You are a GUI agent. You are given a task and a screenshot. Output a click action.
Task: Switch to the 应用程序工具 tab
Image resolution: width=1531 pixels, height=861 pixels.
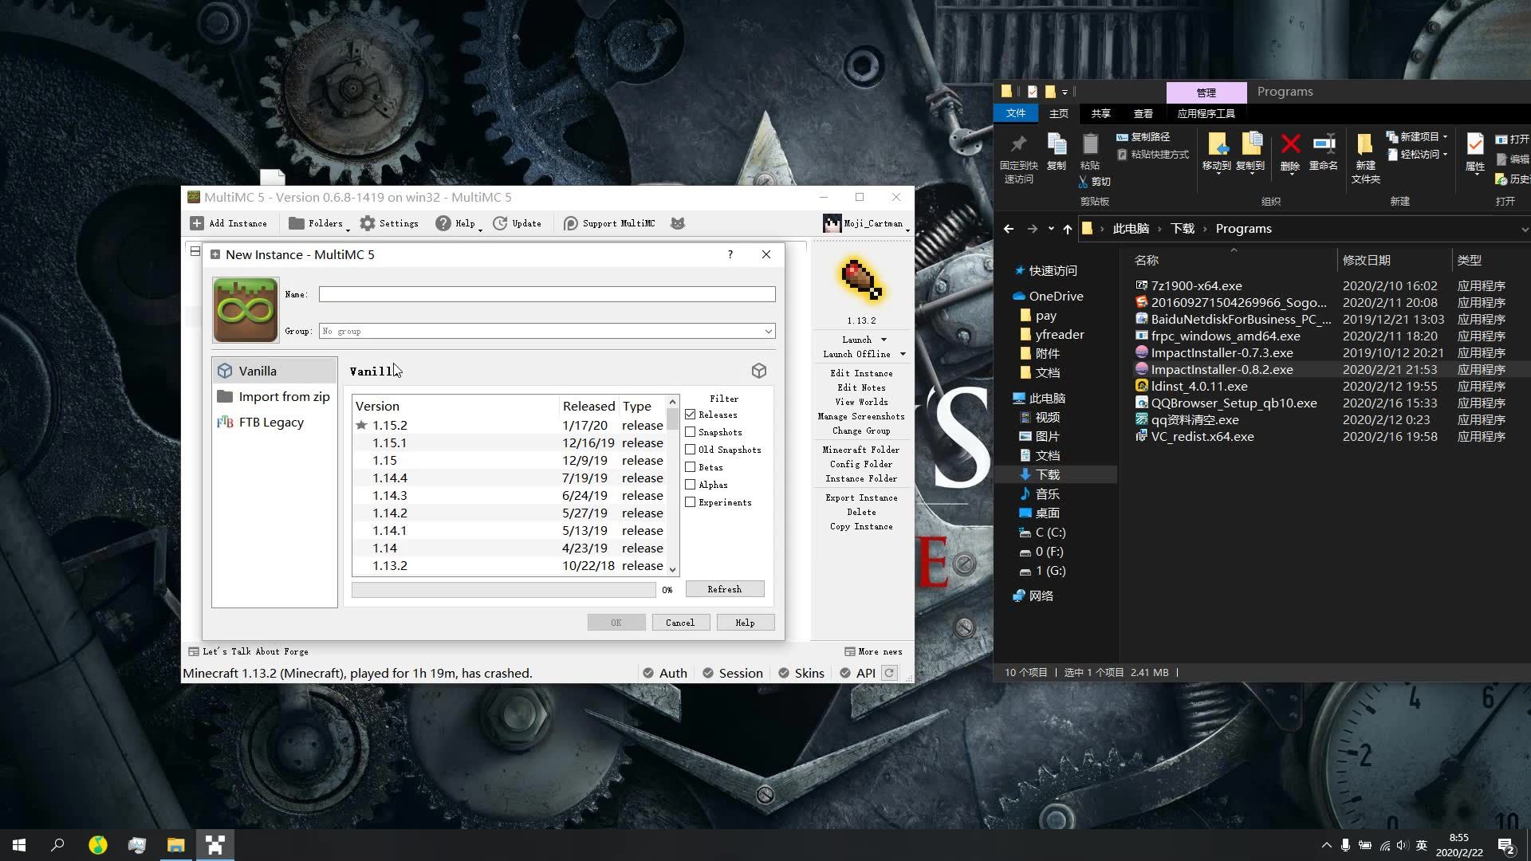point(1206,113)
